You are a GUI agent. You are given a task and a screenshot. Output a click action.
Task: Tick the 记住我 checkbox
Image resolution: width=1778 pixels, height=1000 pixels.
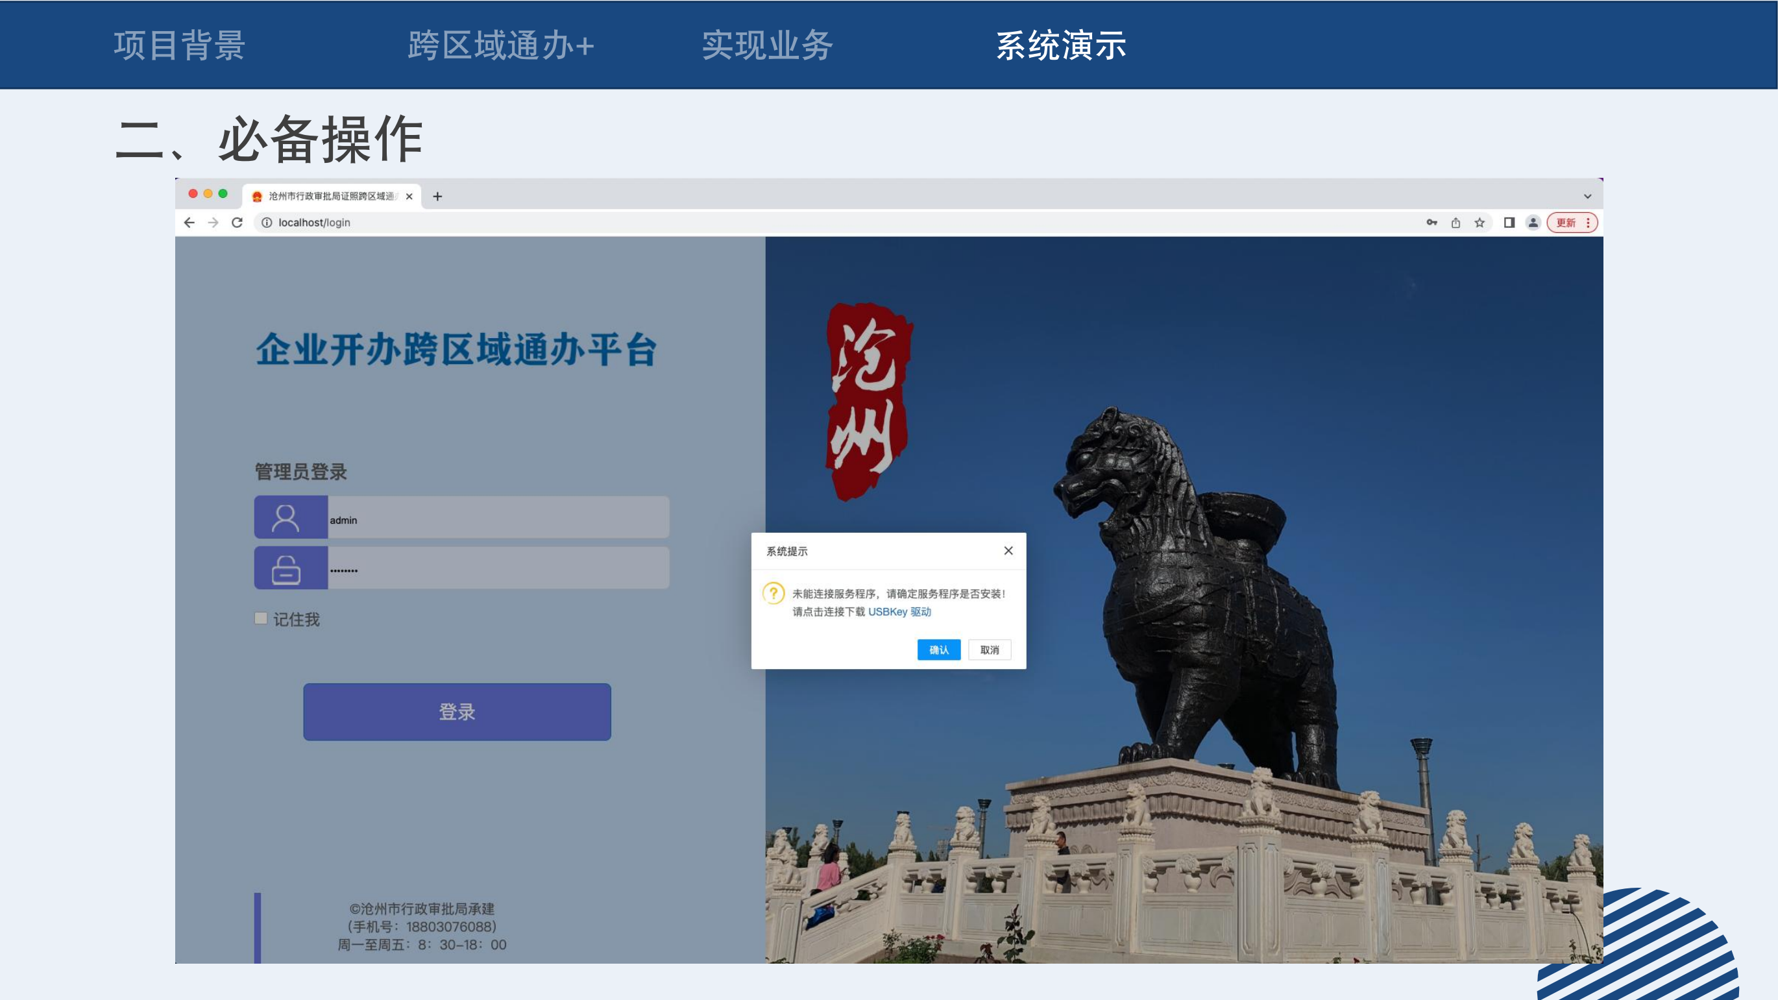point(261,618)
